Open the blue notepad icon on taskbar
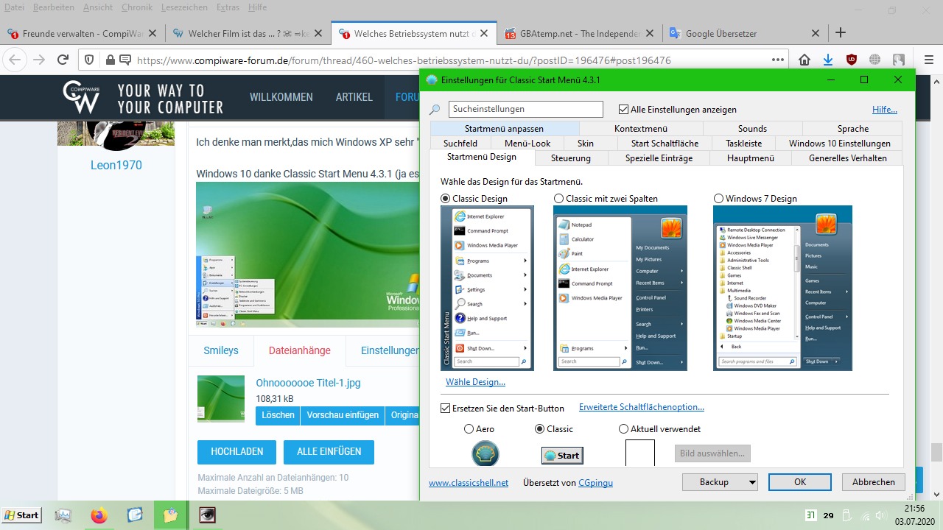 135,516
